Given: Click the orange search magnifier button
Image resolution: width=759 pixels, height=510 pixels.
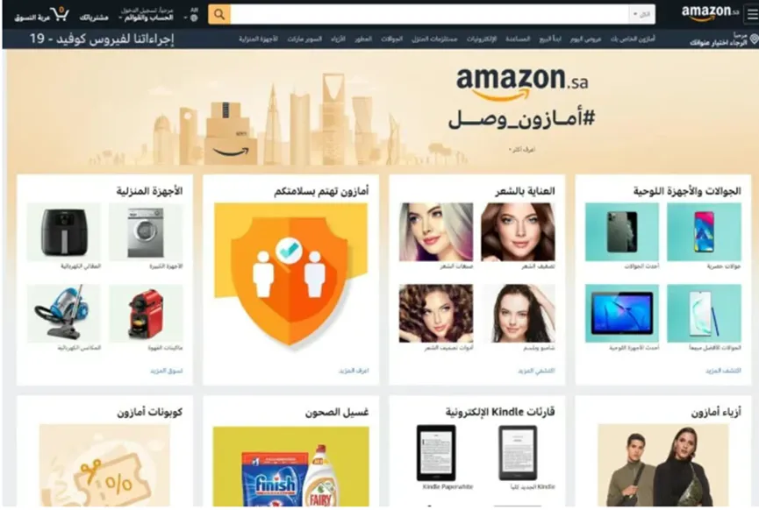Looking at the screenshot, I should click(x=218, y=15).
